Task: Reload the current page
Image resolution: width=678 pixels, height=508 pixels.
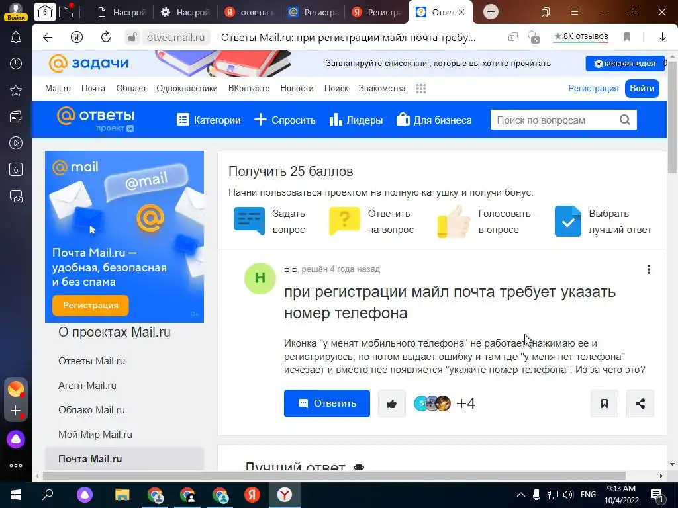Action: (105, 38)
